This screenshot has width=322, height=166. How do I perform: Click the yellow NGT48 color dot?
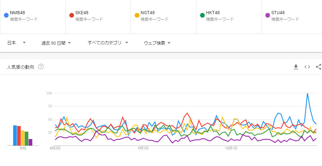137,15
